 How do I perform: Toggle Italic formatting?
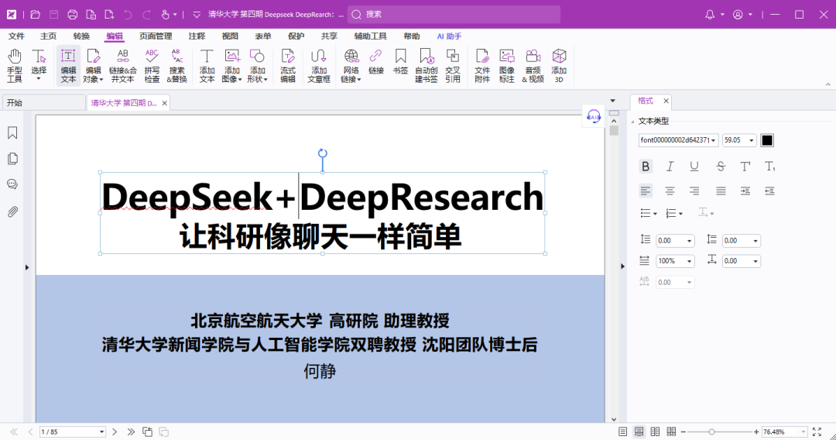click(x=670, y=167)
